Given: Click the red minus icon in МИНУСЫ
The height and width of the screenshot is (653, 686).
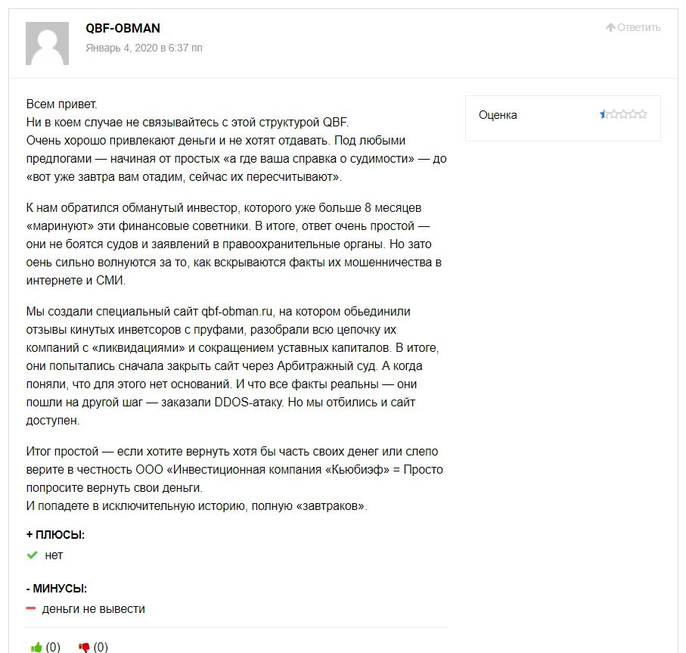Looking at the screenshot, I should (31, 609).
